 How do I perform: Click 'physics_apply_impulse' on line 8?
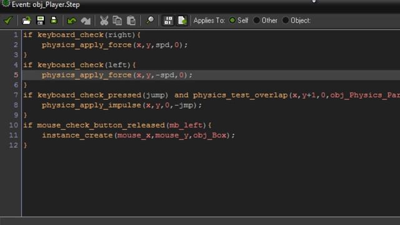[x=91, y=105]
